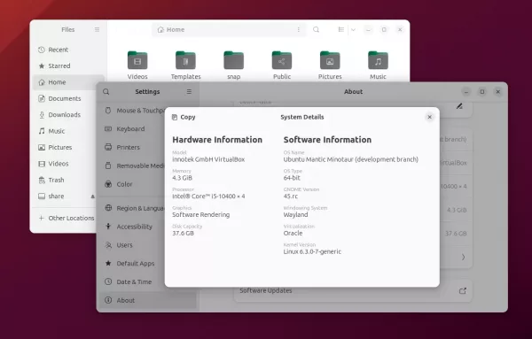Viewport: 532px width, 339px height.
Task: Eject the share drive in Files sidebar
Action: pyautogui.click(x=92, y=196)
